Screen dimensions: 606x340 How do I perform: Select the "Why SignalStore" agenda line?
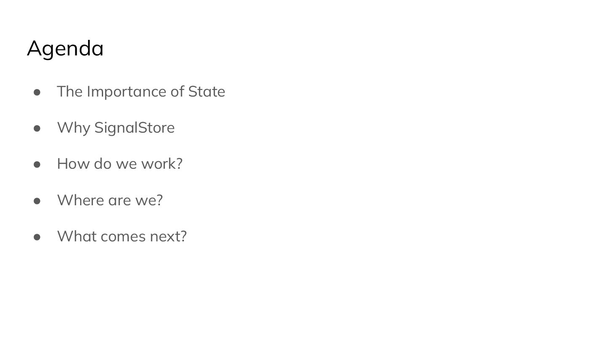tap(116, 128)
